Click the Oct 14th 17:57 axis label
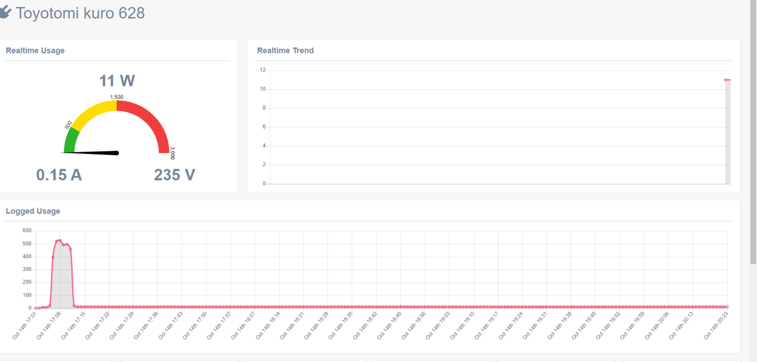This screenshot has height=362, width=757. tap(219, 326)
